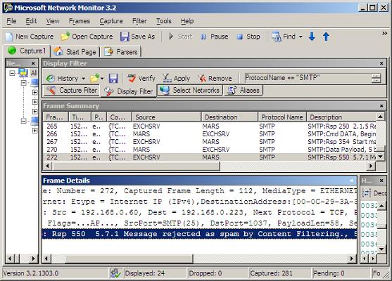Apply the SMTP display filter
Screen dimensions: 392x281
pos(177,79)
